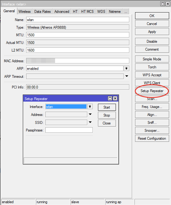Viewport: 171px width, 205px height.
Task: Open Freq. Usage window
Action: (152, 107)
